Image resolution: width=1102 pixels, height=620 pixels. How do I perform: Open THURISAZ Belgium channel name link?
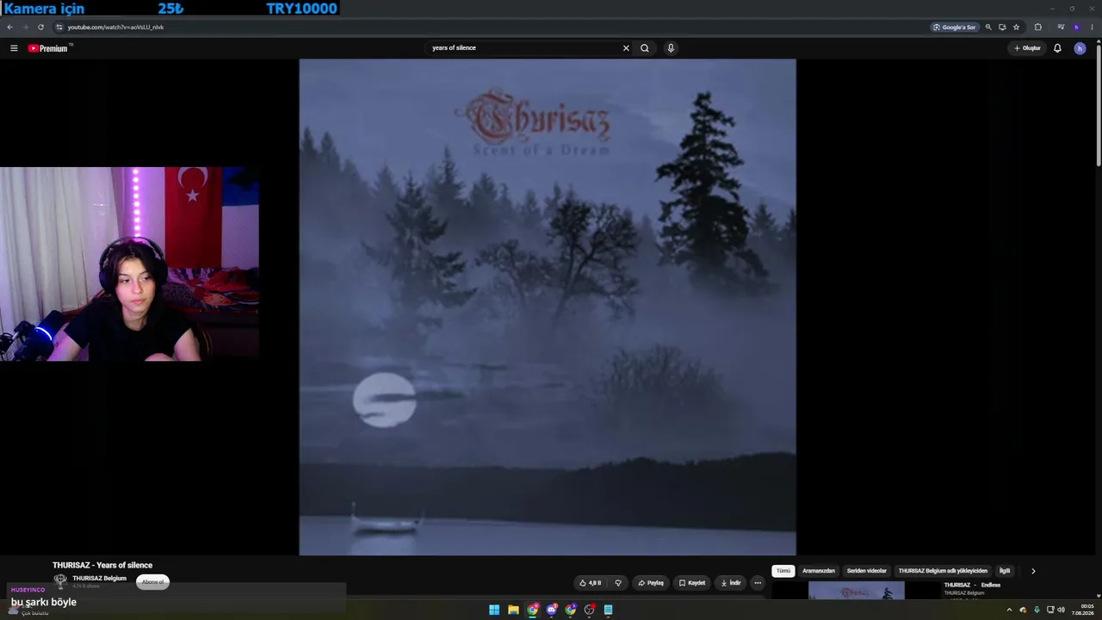(x=100, y=578)
